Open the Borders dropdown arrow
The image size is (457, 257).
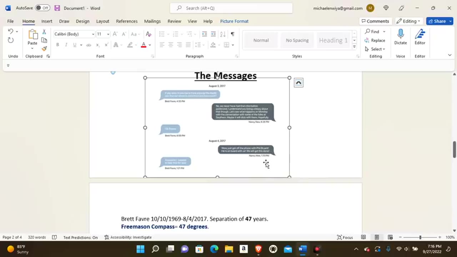[x=233, y=45]
